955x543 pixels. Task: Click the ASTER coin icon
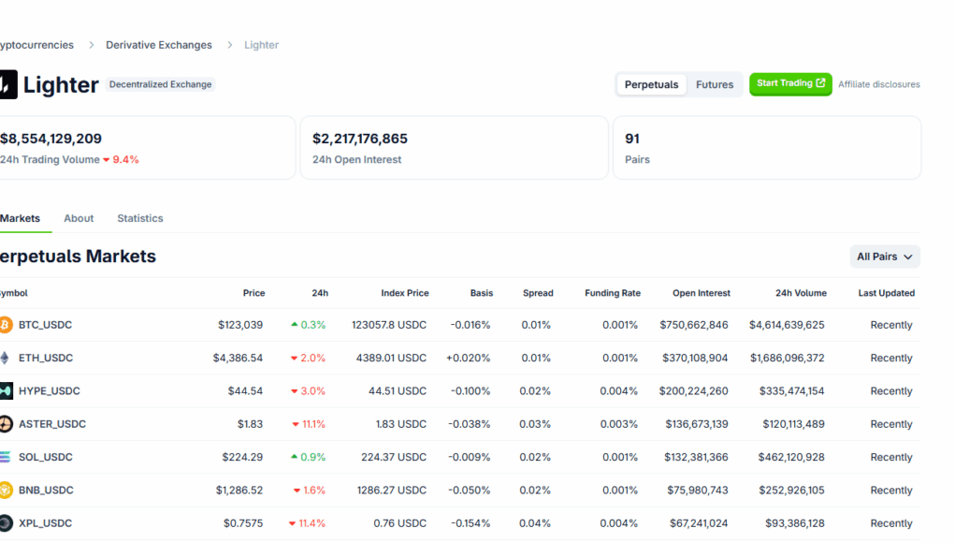(x=6, y=424)
